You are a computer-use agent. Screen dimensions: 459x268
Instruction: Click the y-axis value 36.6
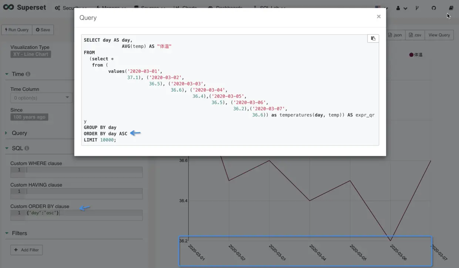(183, 160)
